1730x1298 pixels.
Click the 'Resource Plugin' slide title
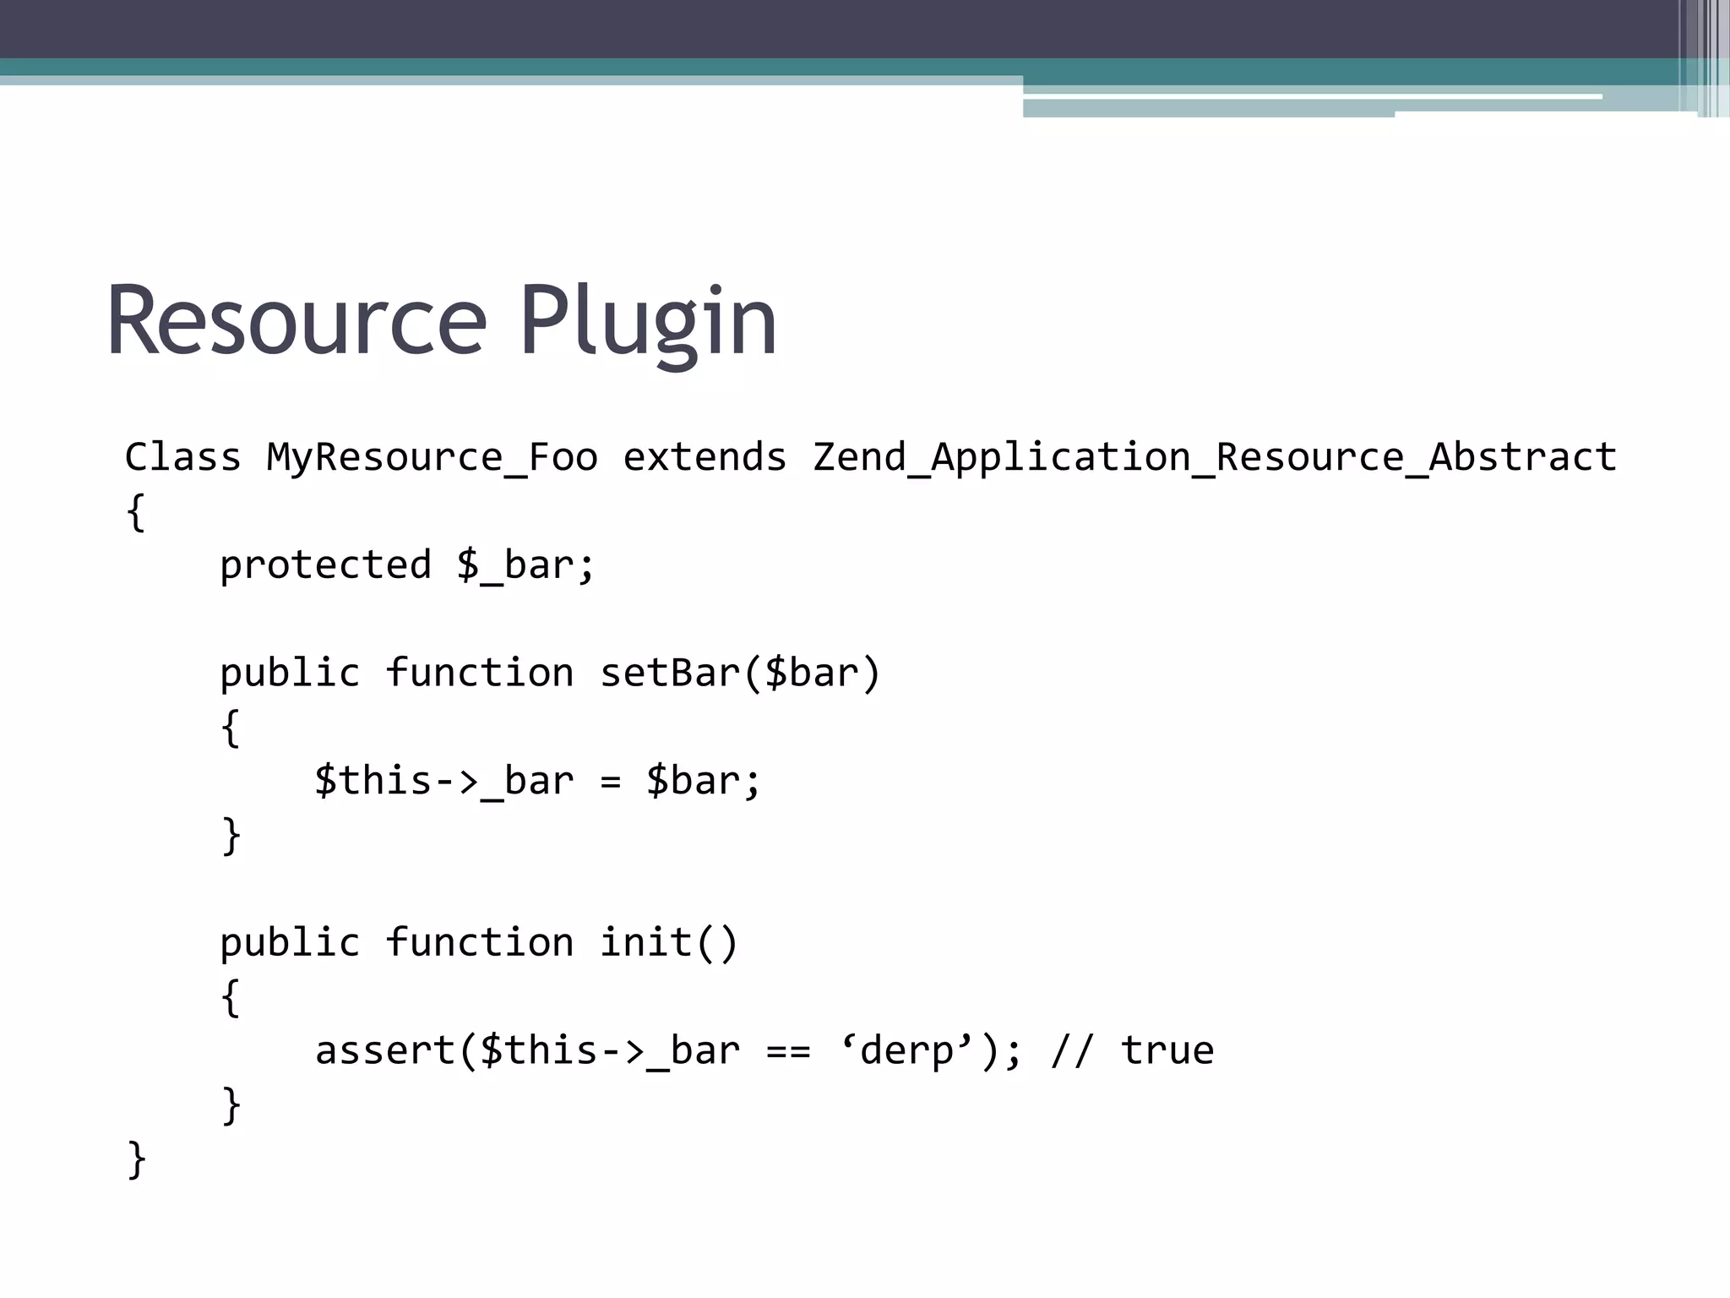click(441, 322)
